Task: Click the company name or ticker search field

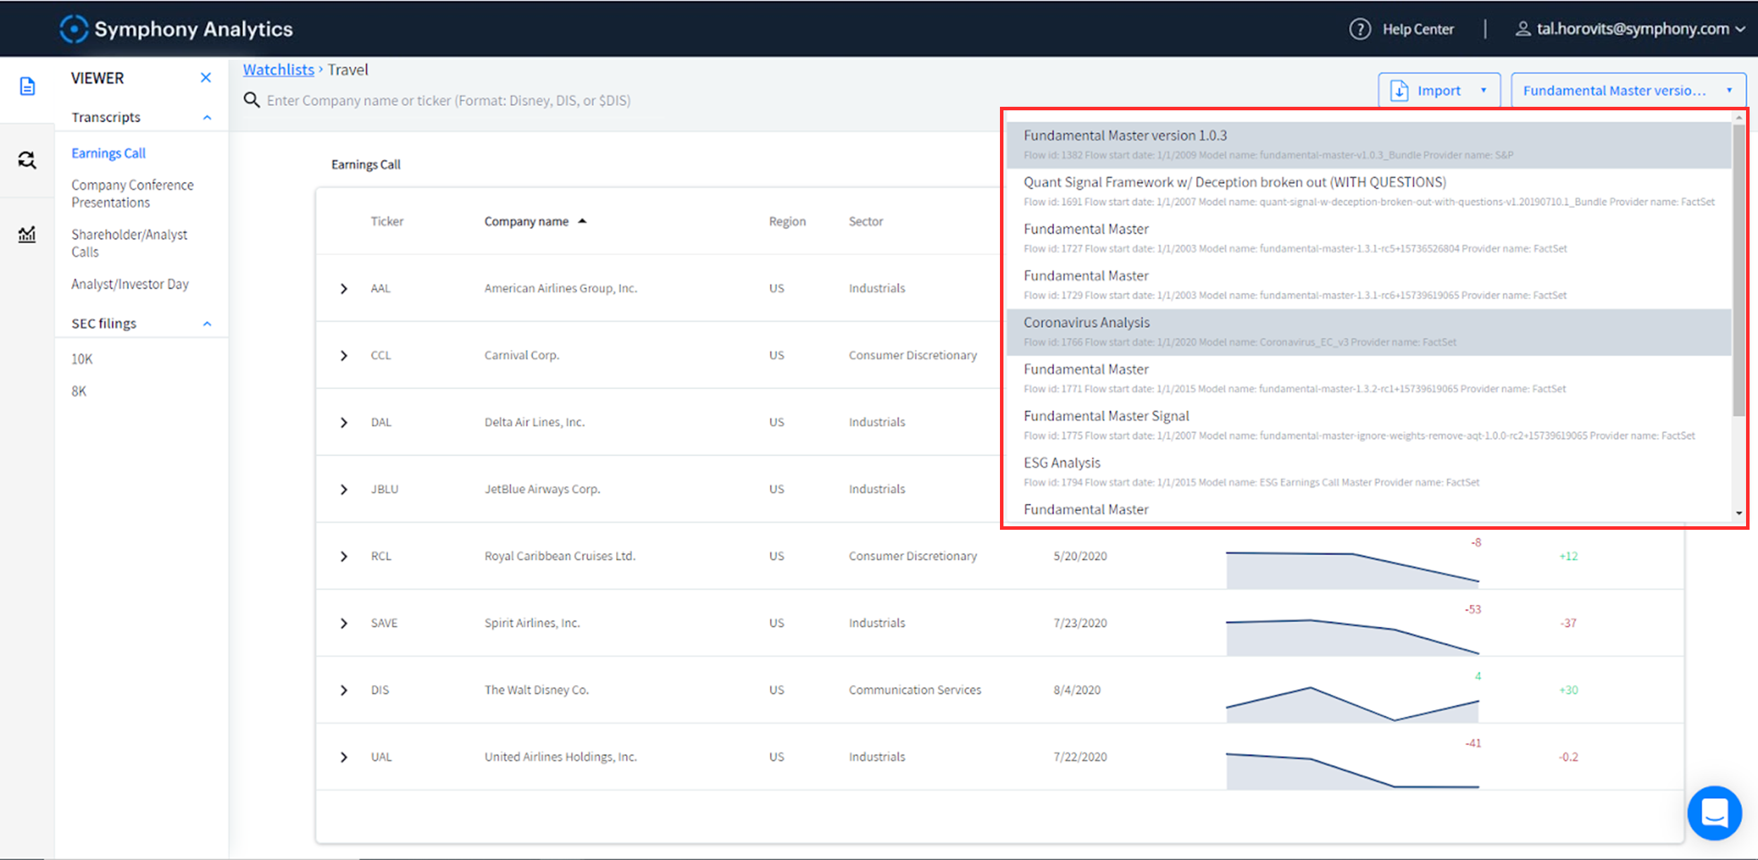Action: (x=449, y=100)
